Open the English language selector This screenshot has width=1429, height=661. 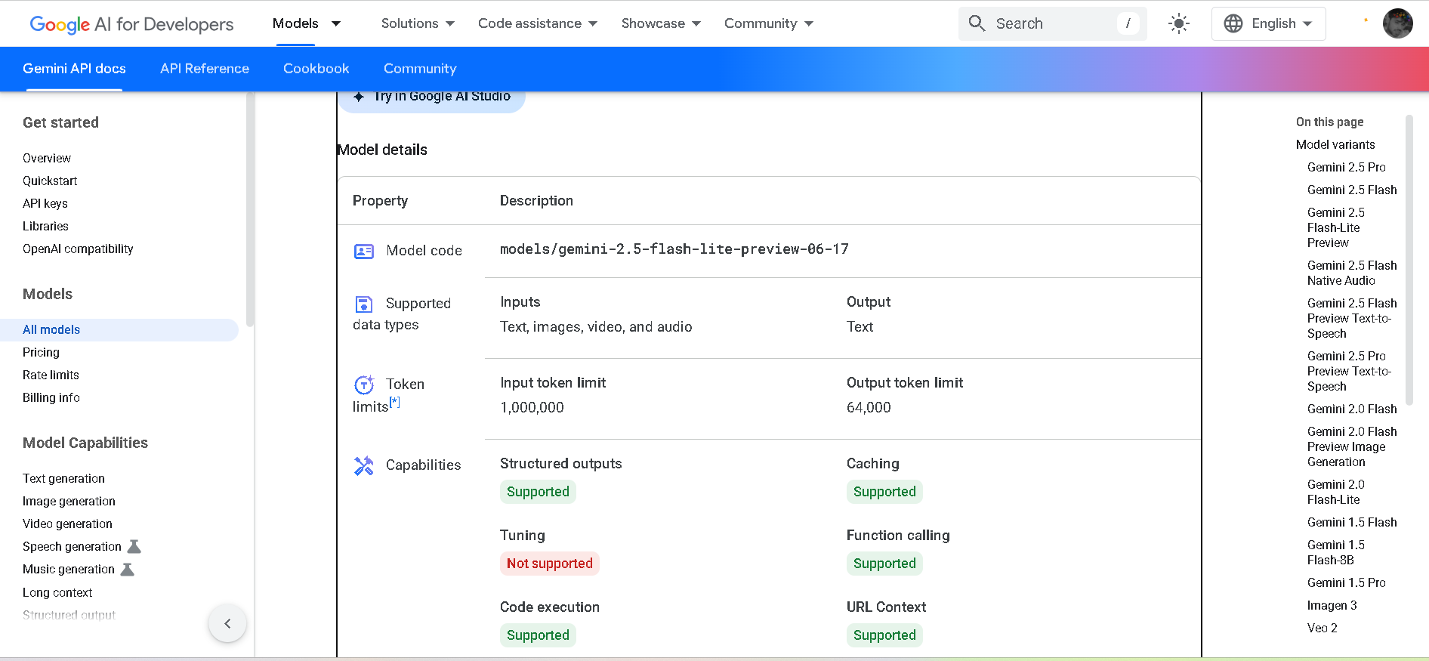[1268, 23]
